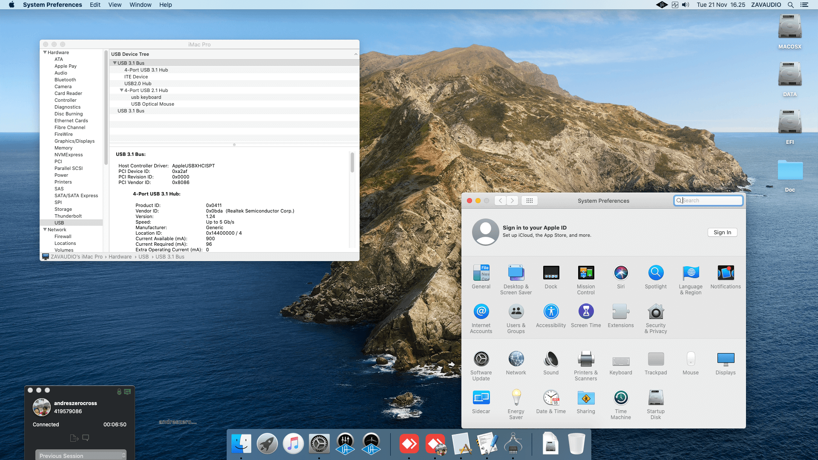Open Spotlight preferences
This screenshot has width=818, height=460.
click(x=656, y=277)
